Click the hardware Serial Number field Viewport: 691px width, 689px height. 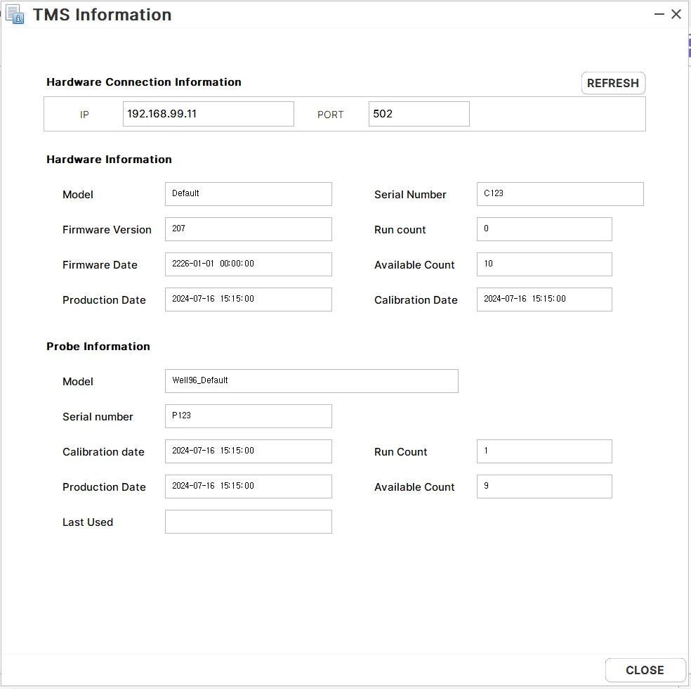pos(560,194)
